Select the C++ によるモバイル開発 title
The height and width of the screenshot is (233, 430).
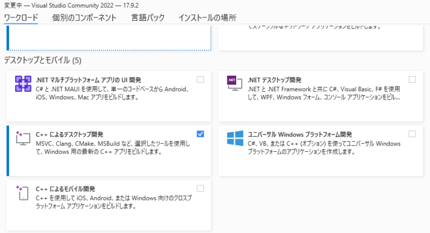pyautogui.click(x=66, y=189)
